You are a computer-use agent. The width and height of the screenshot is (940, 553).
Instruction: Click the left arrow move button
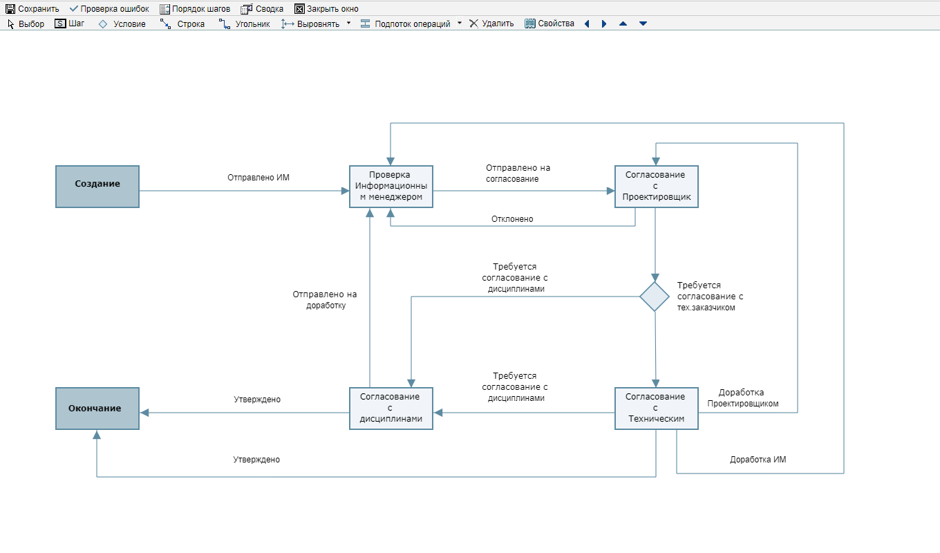[x=587, y=24]
